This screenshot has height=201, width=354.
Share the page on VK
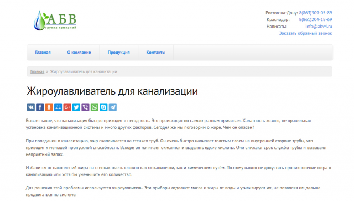31,107
